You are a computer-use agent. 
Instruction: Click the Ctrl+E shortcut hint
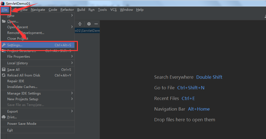click(188, 98)
